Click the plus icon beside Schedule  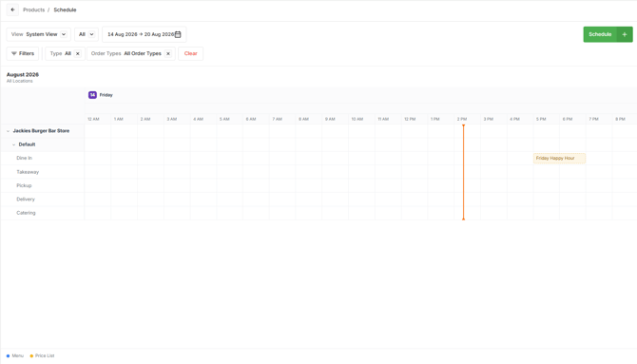click(625, 34)
